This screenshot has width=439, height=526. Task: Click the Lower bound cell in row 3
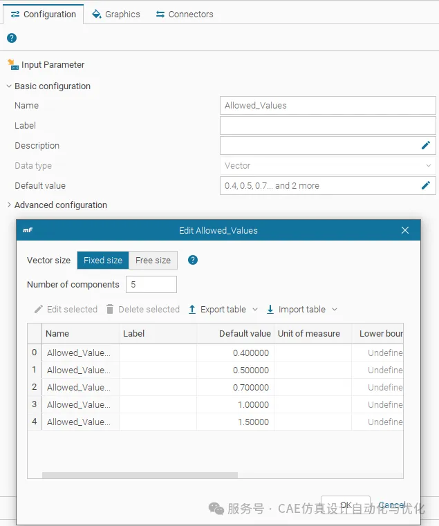(x=377, y=404)
